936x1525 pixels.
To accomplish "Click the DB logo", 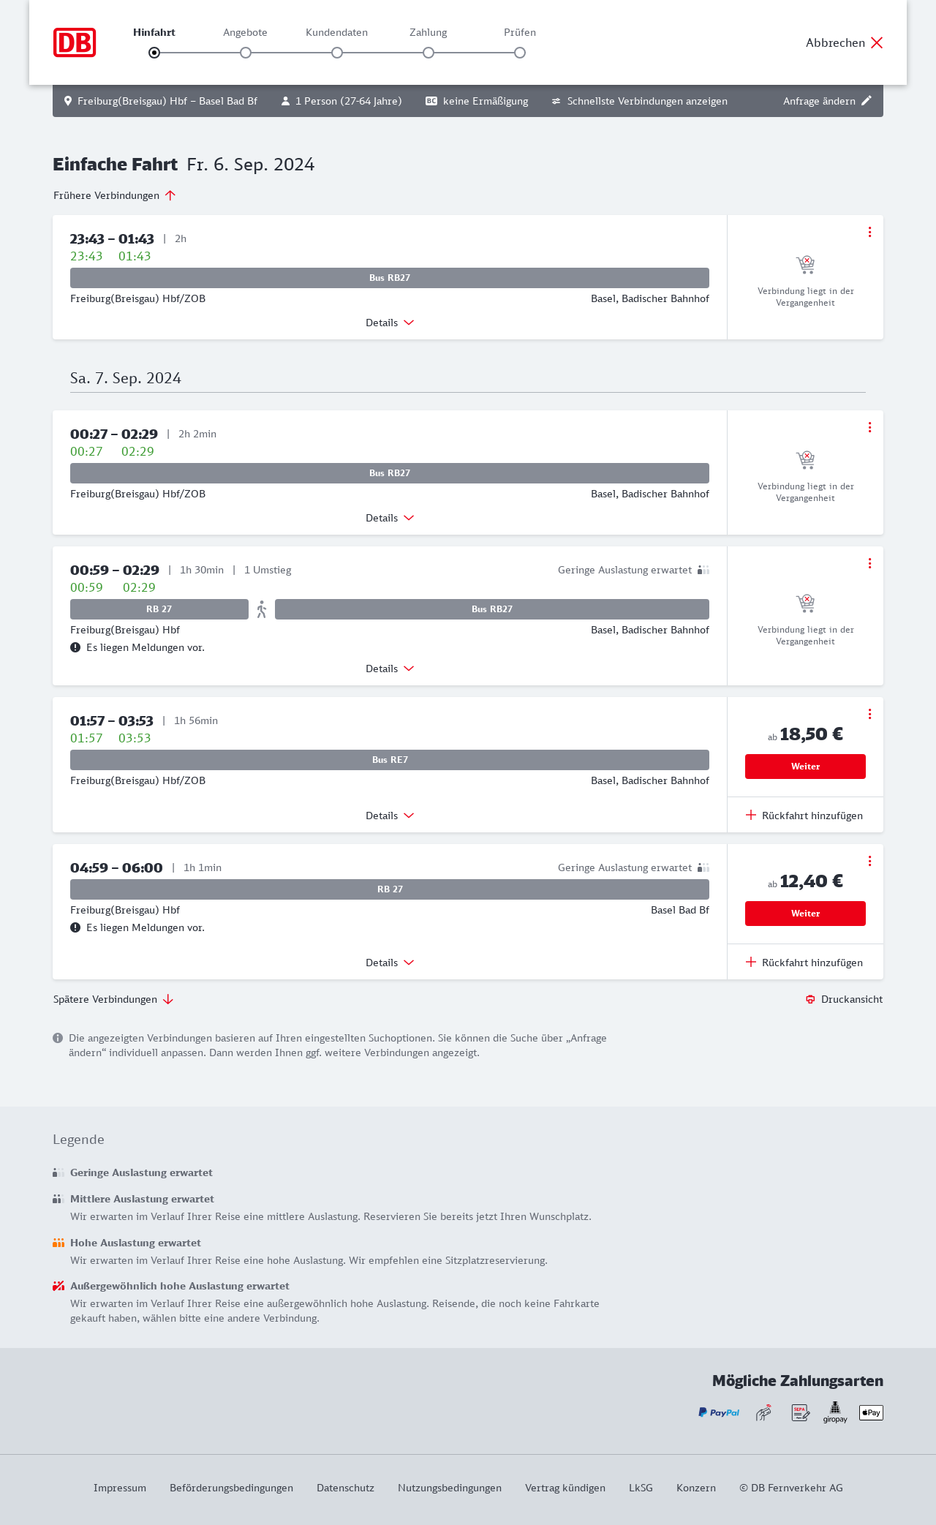I will [x=75, y=42].
